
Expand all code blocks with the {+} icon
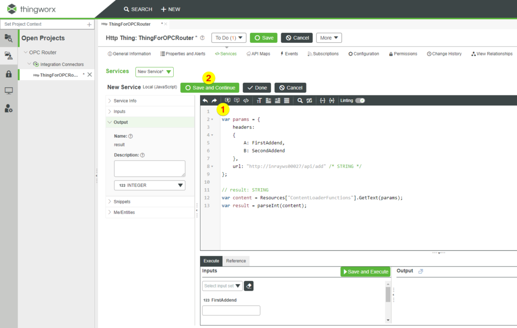(332, 100)
